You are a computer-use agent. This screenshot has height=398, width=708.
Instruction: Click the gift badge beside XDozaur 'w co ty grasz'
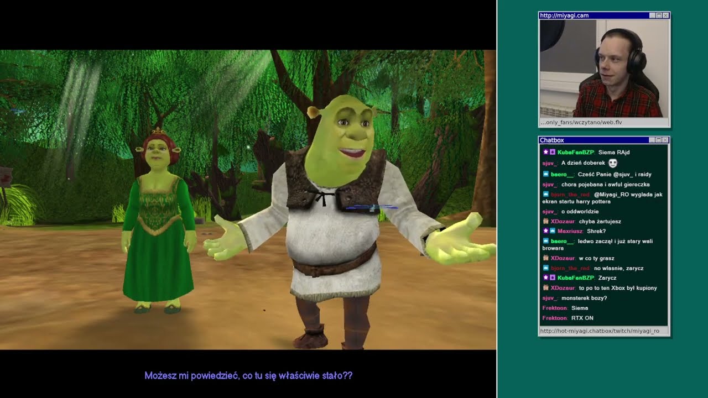pyautogui.click(x=545, y=258)
